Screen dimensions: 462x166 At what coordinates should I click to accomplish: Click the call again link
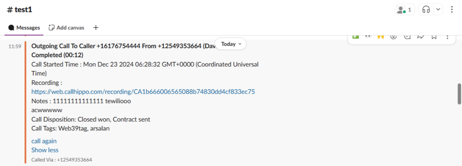tap(44, 141)
